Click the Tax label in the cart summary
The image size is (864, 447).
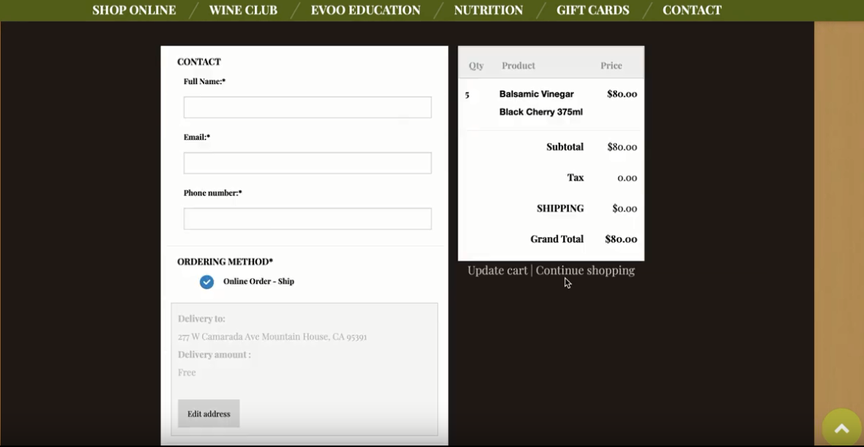tap(576, 178)
